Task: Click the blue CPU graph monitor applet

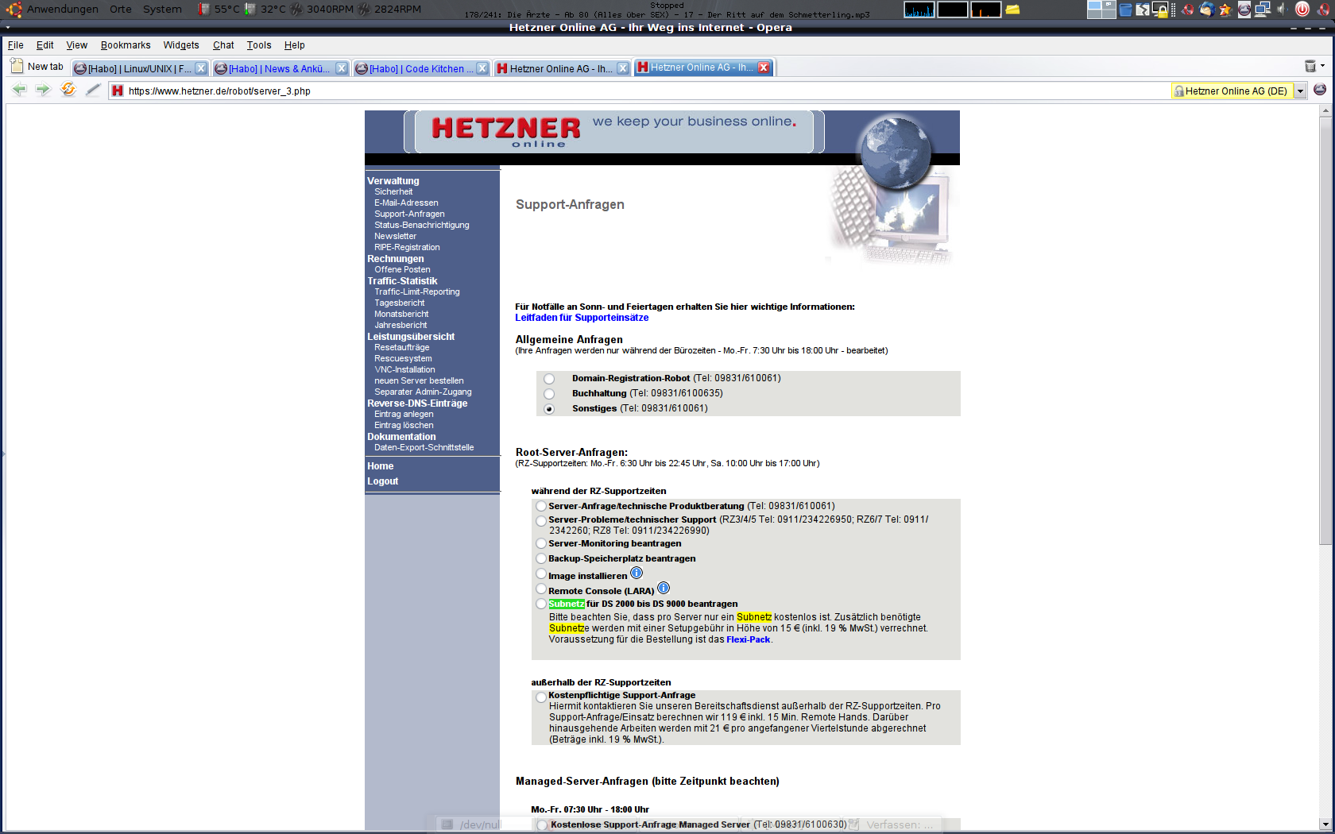Action: 919,10
